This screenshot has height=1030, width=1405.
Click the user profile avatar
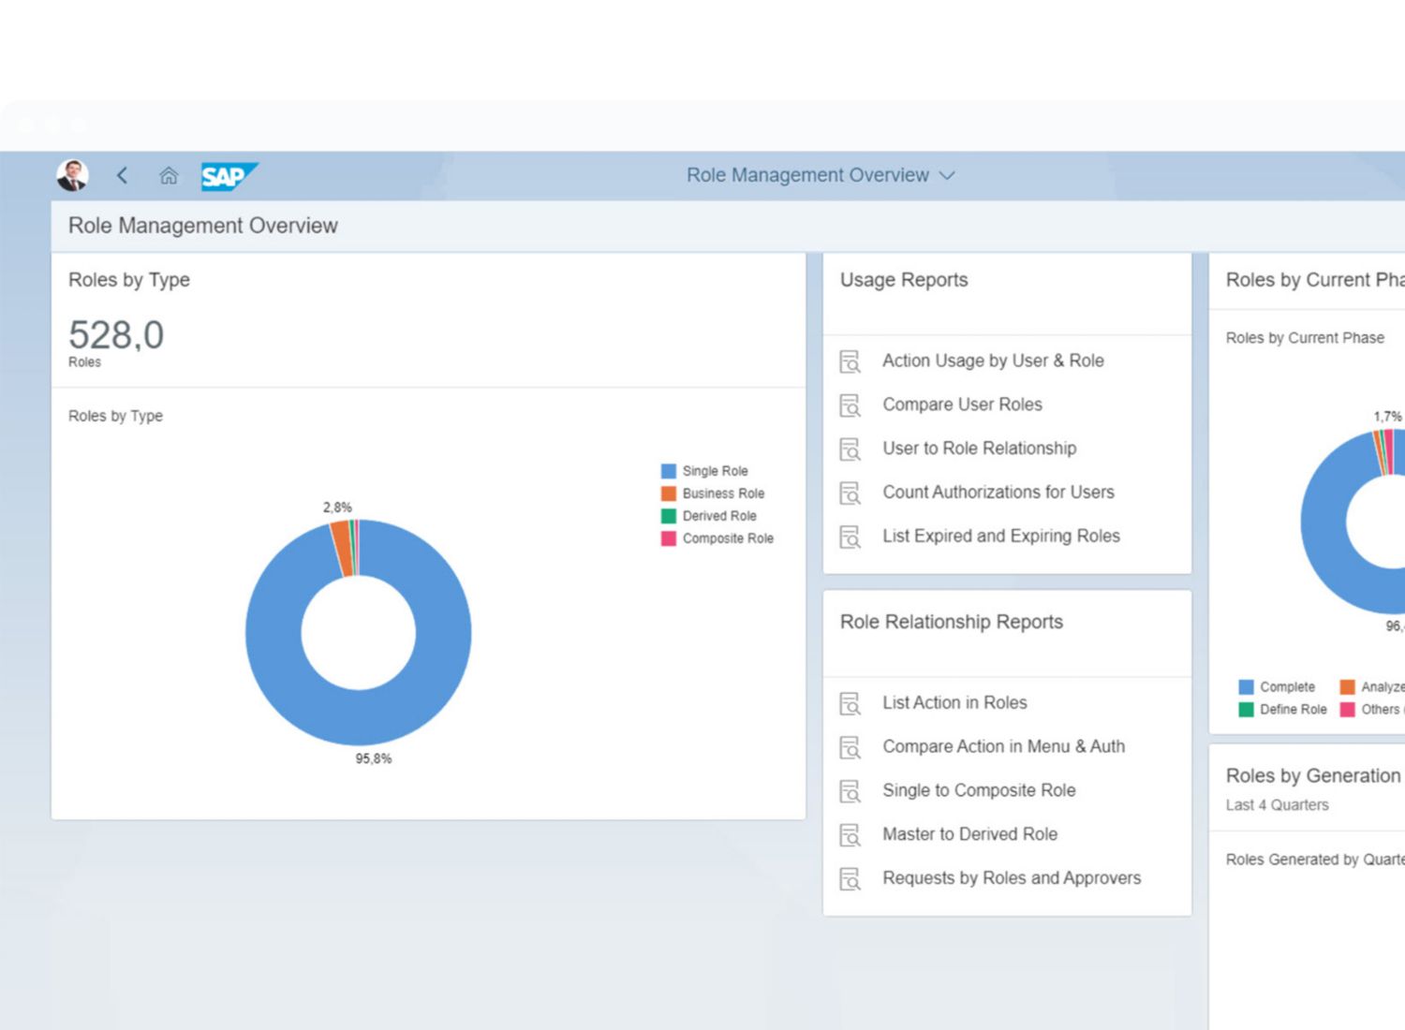[72, 175]
